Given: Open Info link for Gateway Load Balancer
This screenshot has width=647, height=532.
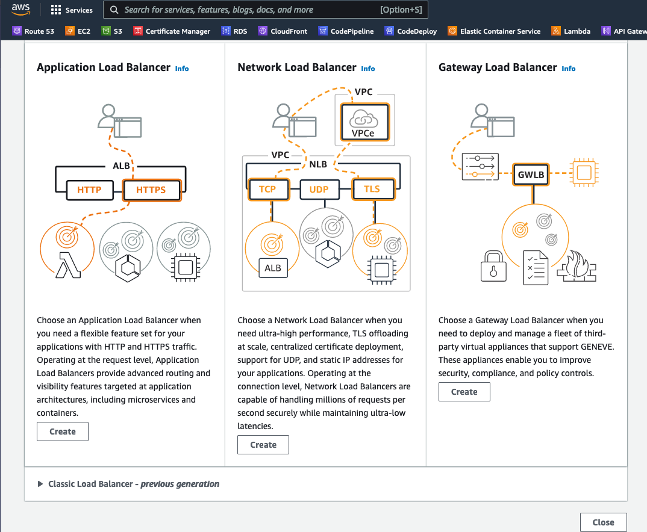Looking at the screenshot, I should point(569,69).
